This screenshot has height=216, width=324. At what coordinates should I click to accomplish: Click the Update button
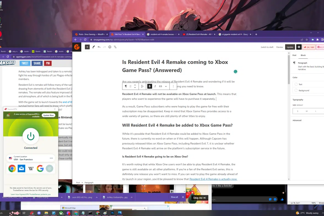coord(290,47)
